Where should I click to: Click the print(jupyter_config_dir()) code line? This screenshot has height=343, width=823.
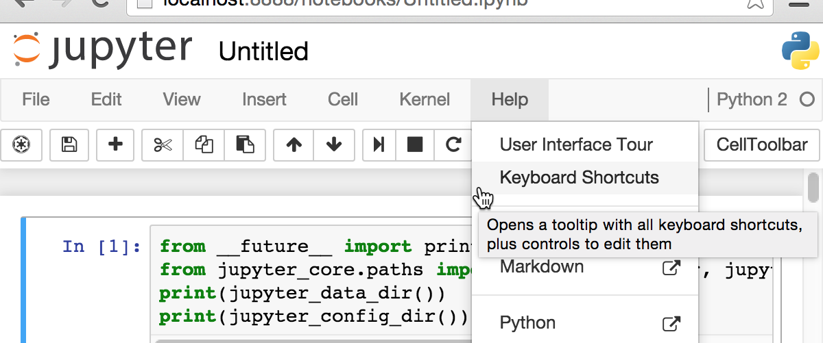pyautogui.click(x=314, y=317)
